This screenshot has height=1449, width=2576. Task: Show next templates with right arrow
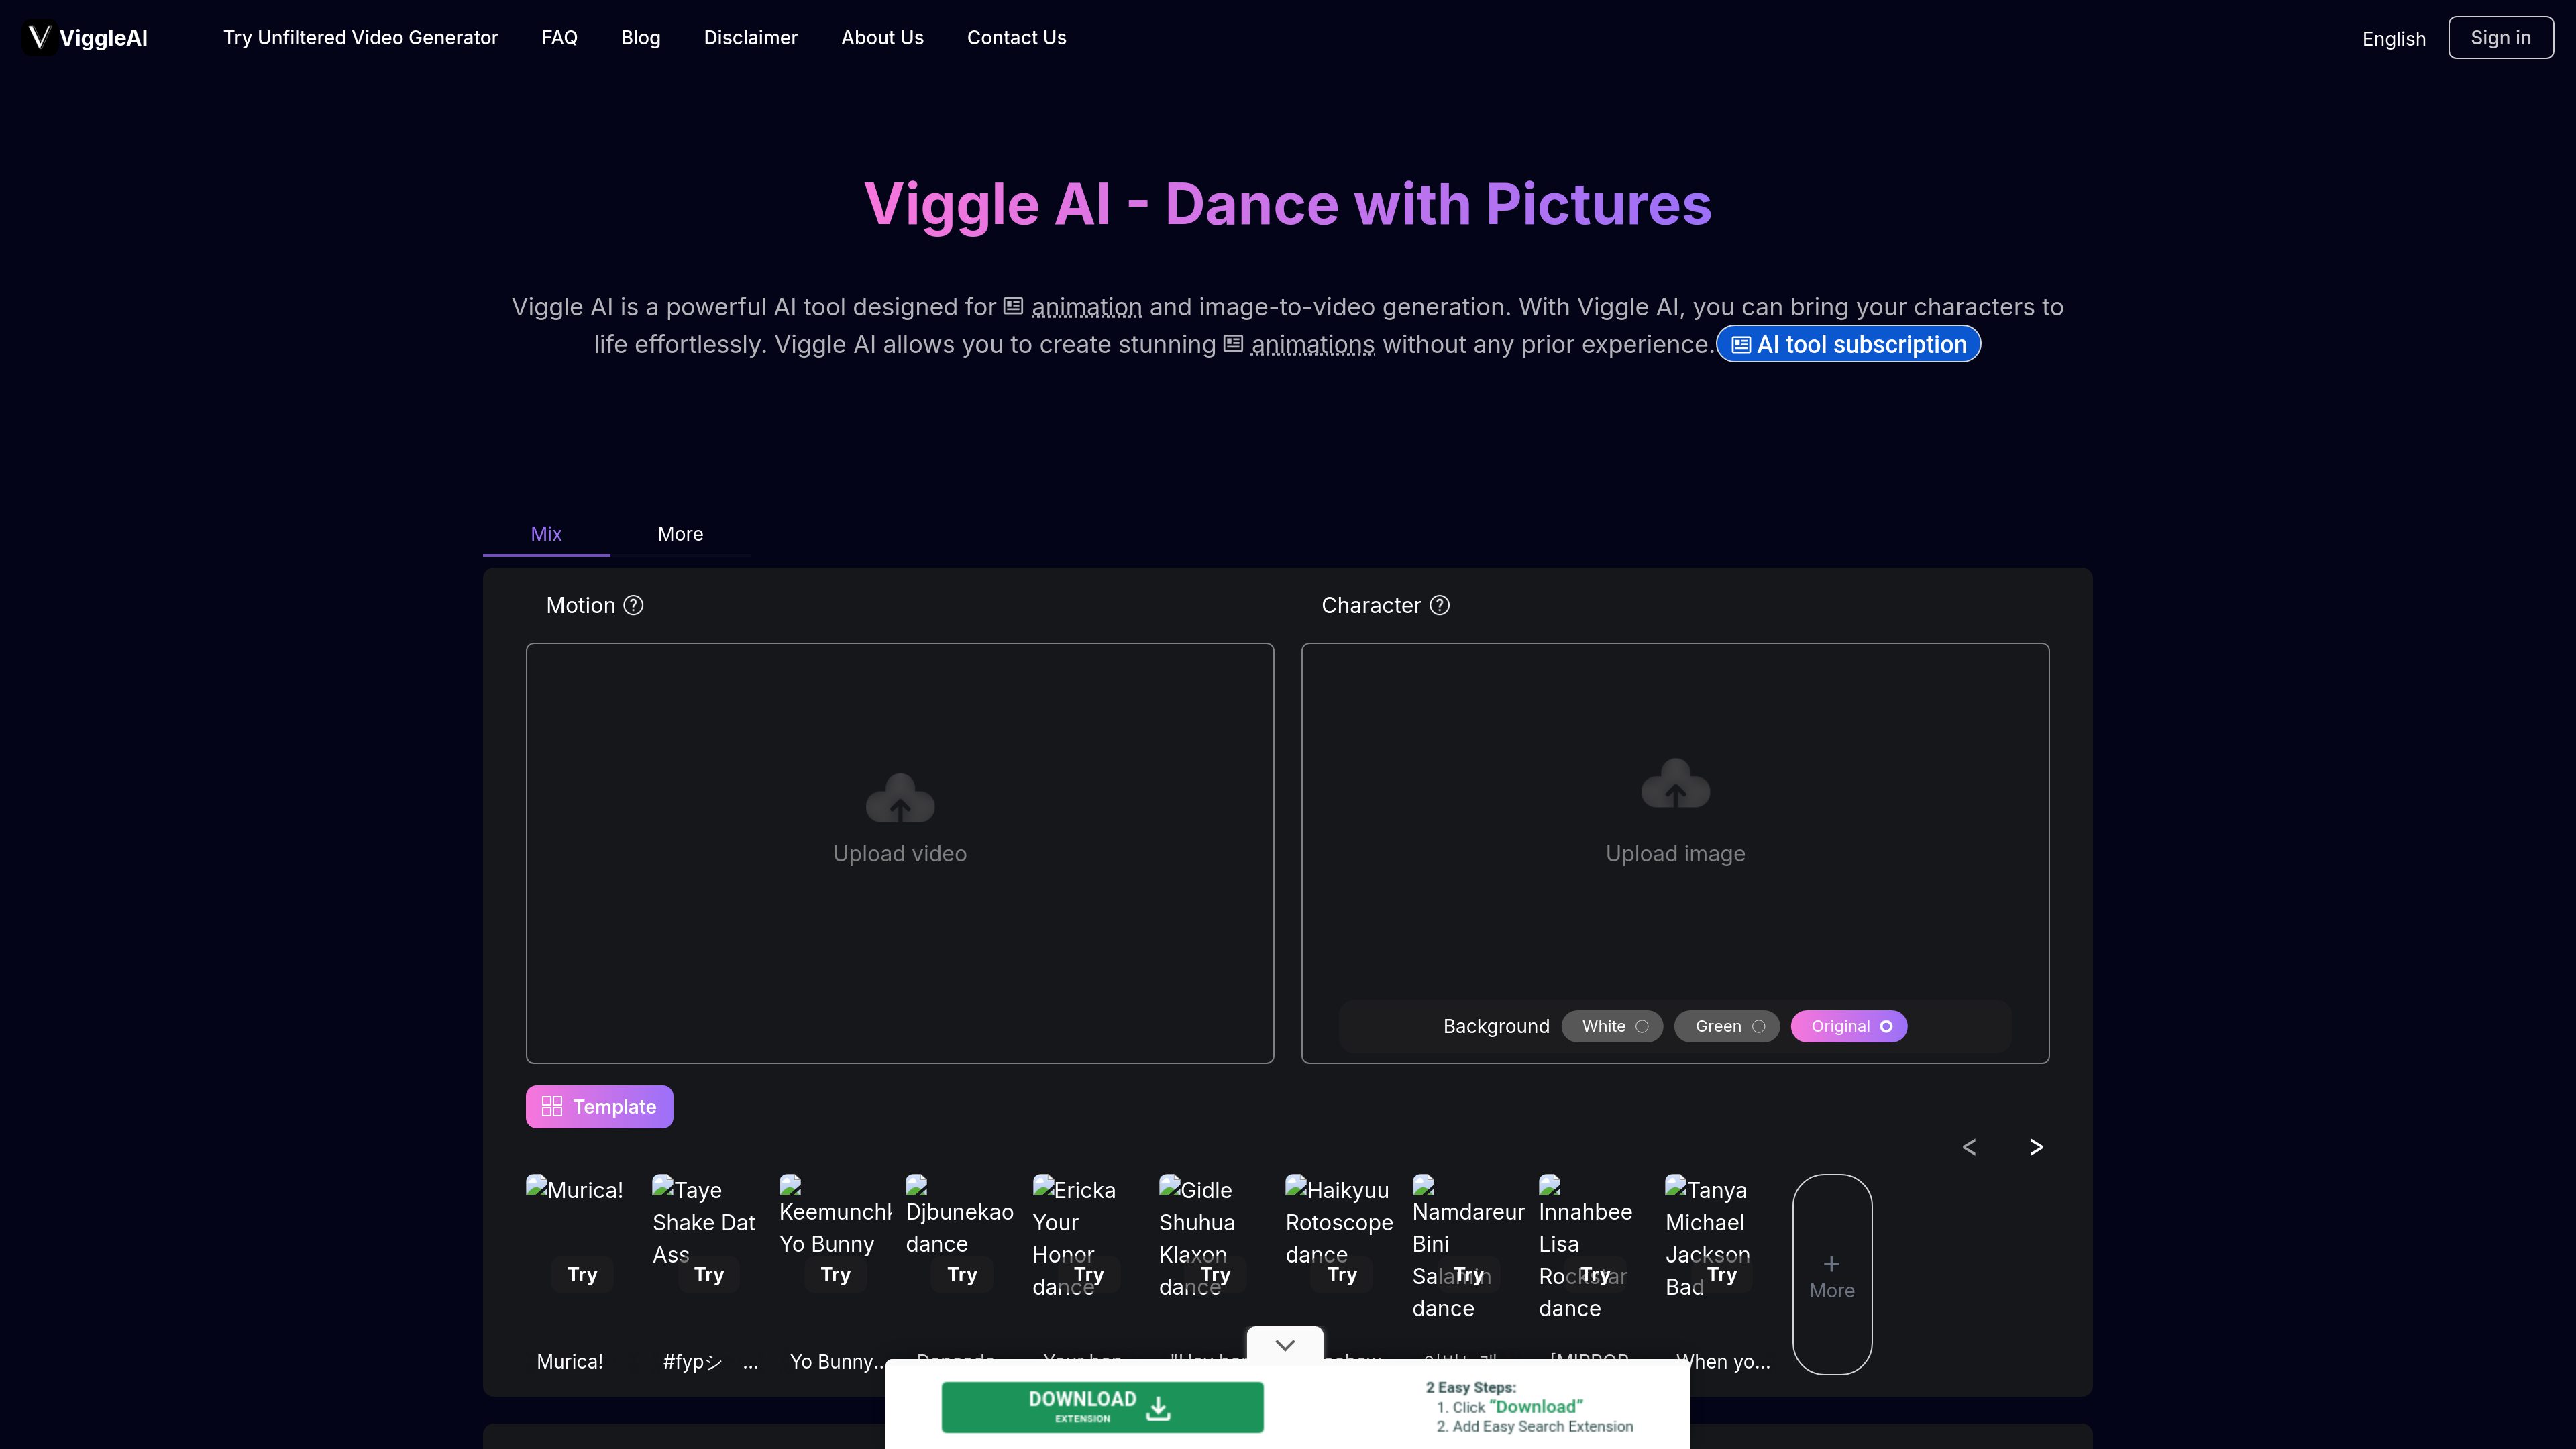click(x=2036, y=1147)
